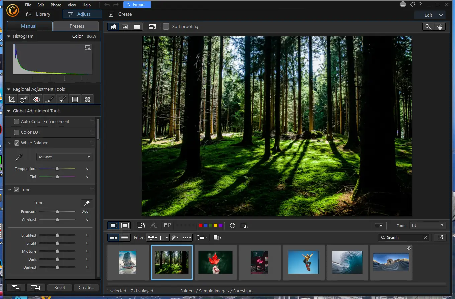Viewport: 455px width, 299px height.
Task: Collapse the Histogram section
Action: coord(9,36)
